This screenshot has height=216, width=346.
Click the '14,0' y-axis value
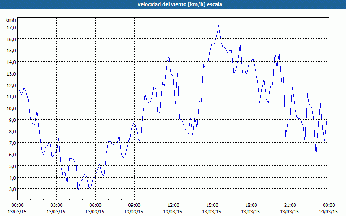click(x=11, y=62)
